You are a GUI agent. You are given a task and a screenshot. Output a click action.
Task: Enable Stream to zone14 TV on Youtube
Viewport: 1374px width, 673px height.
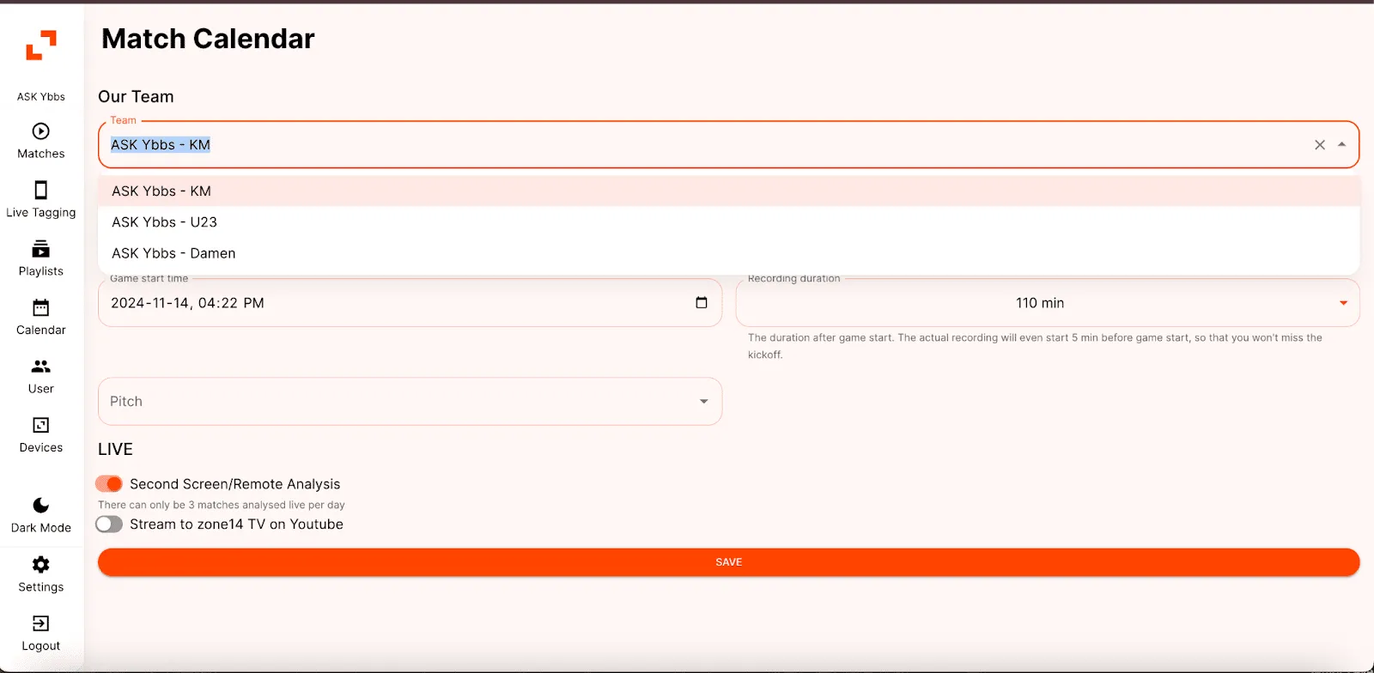tap(109, 524)
